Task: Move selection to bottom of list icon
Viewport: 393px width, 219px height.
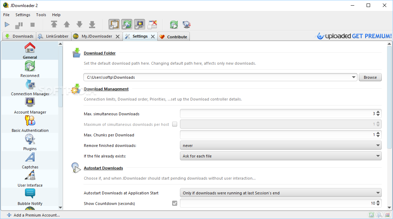Action: (92, 24)
